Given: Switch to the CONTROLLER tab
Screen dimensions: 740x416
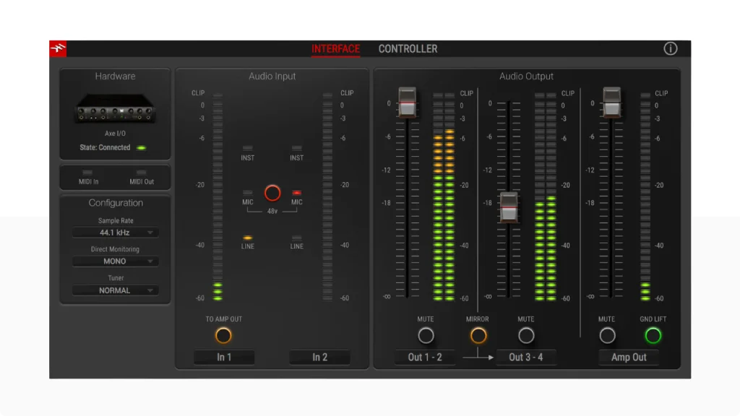Looking at the screenshot, I should (408, 48).
